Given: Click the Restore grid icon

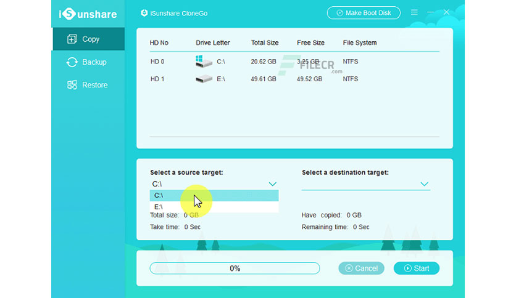Looking at the screenshot, I should [x=72, y=85].
